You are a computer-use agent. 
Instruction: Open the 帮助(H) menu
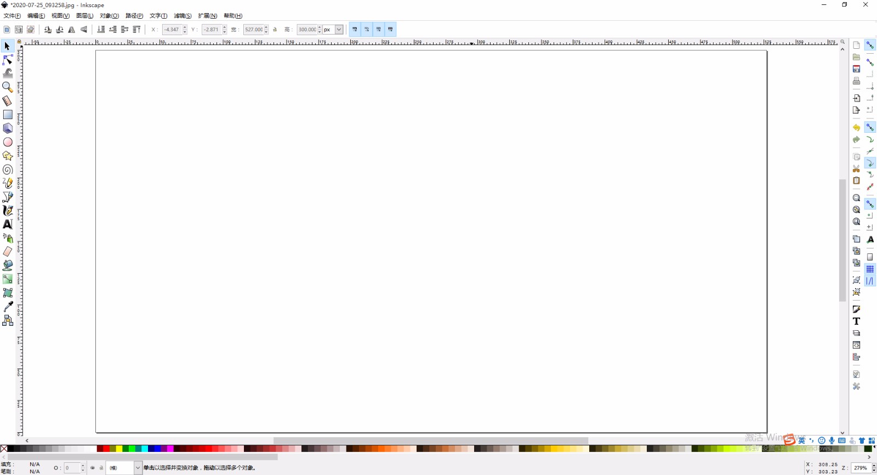(x=233, y=16)
